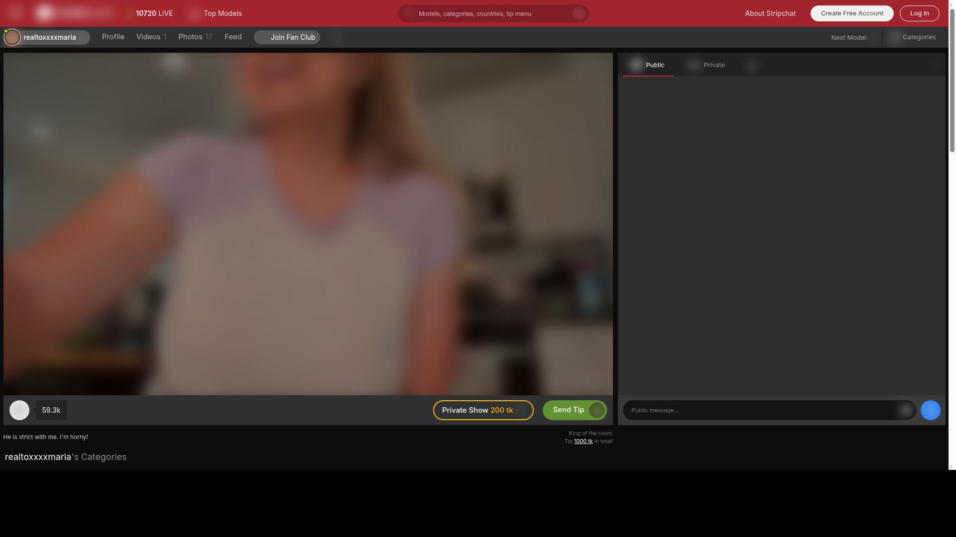Click the 1000 tk tip link
This screenshot has width=956, height=537.
click(x=583, y=442)
